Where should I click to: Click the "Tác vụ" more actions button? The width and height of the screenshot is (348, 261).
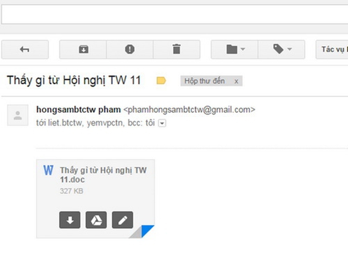tap(332, 50)
